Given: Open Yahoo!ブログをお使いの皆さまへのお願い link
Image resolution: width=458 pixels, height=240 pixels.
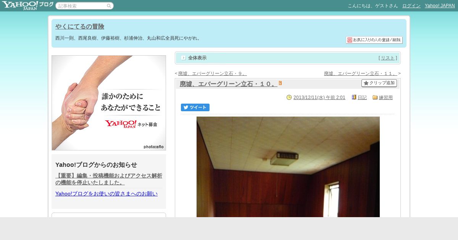Looking at the screenshot, I should point(106,194).
